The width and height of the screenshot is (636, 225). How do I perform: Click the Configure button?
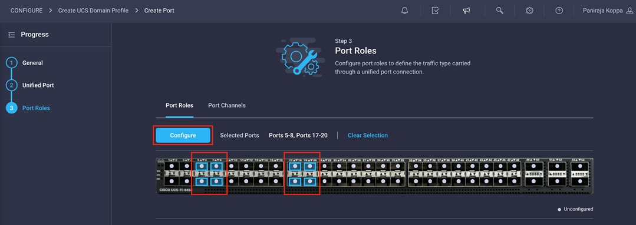point(183,135)
